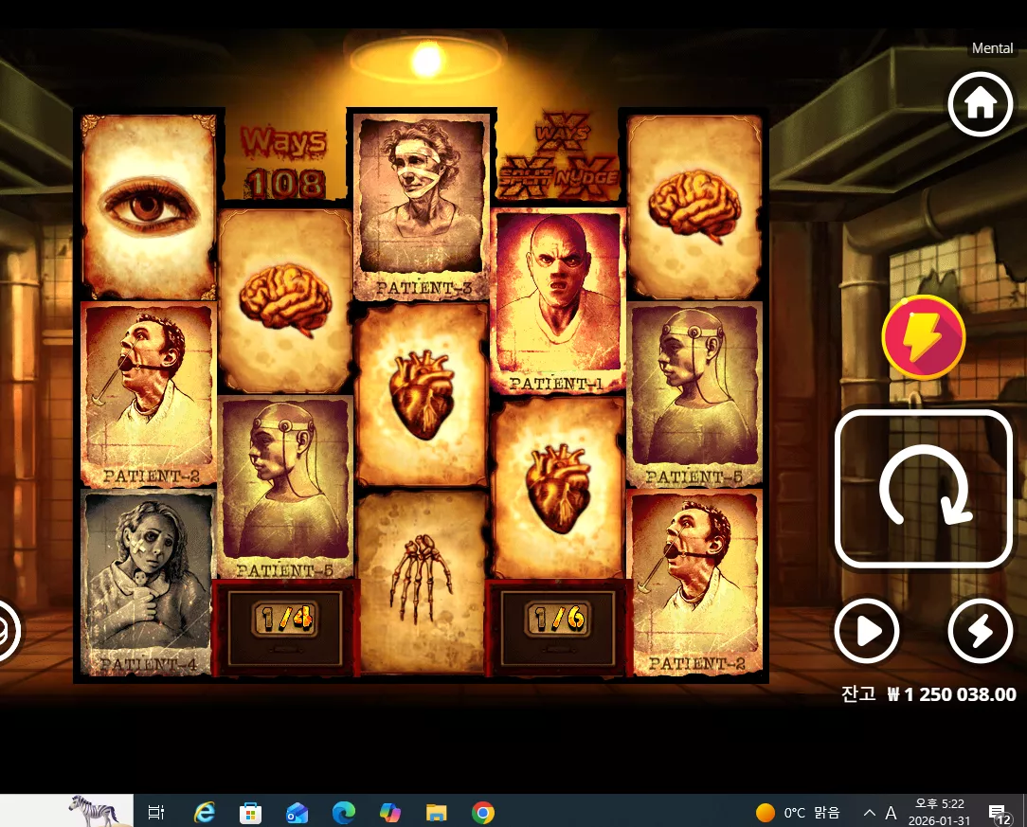Expand the hidden system tray icons chevron
The image size is (1027, 827).
pos(869,813)
